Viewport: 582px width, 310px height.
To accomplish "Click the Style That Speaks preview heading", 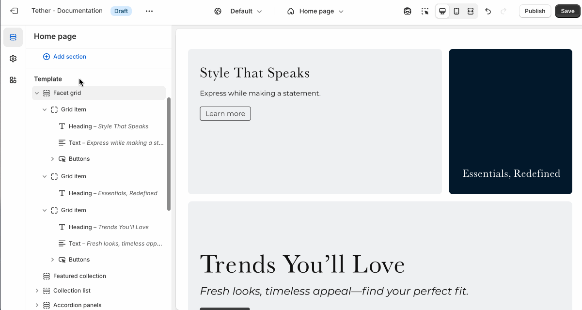I will coord(254,73).
